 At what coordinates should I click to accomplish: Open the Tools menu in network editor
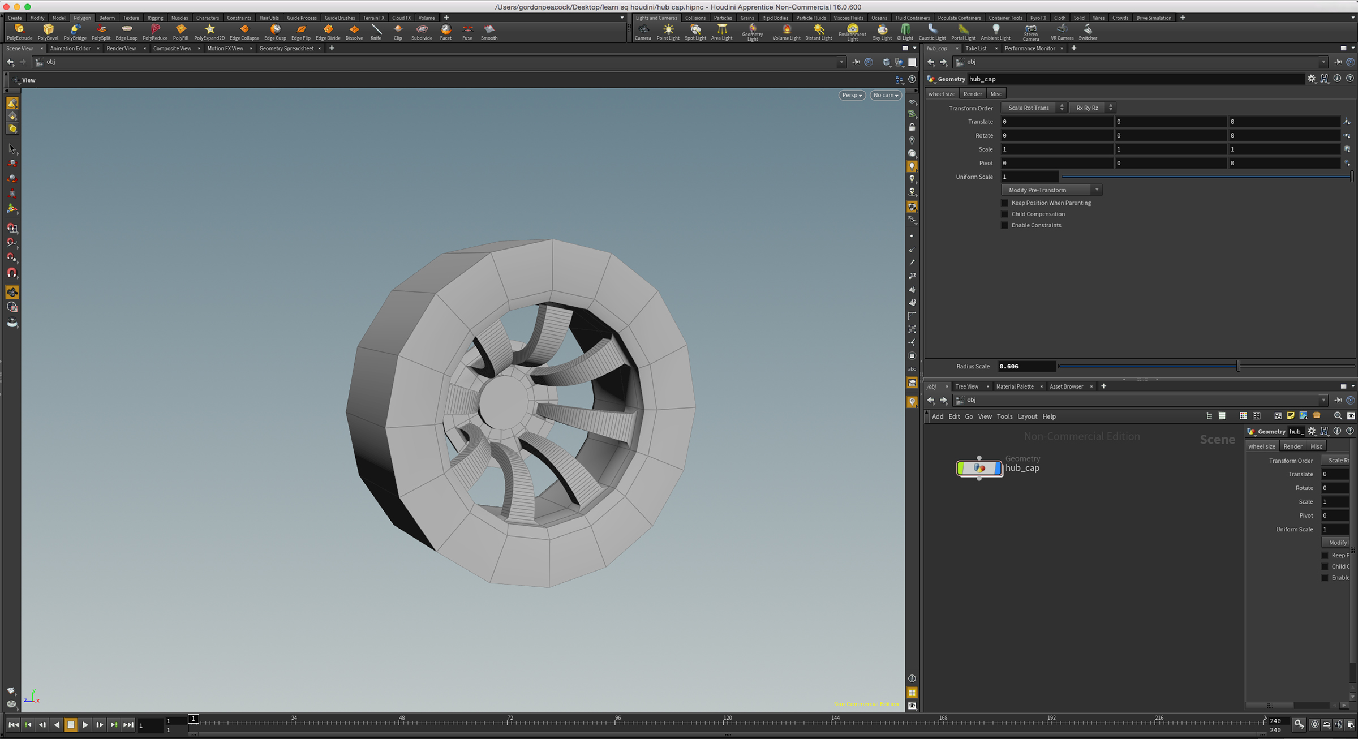coord(1005,416)
